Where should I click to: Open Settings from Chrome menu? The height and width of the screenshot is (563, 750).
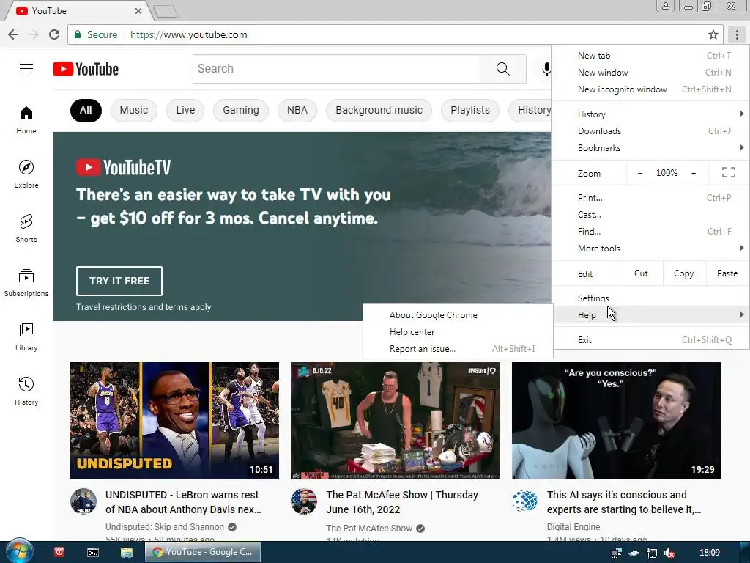(x=650, y=298)
